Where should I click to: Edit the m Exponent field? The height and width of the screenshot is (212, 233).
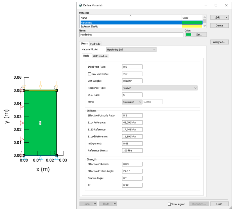pos(132,143)
